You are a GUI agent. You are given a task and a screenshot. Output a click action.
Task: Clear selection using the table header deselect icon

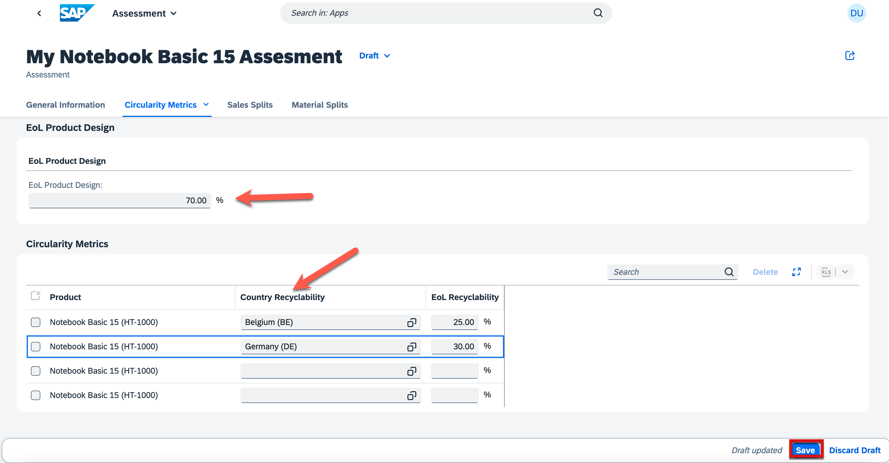(36, 296)
